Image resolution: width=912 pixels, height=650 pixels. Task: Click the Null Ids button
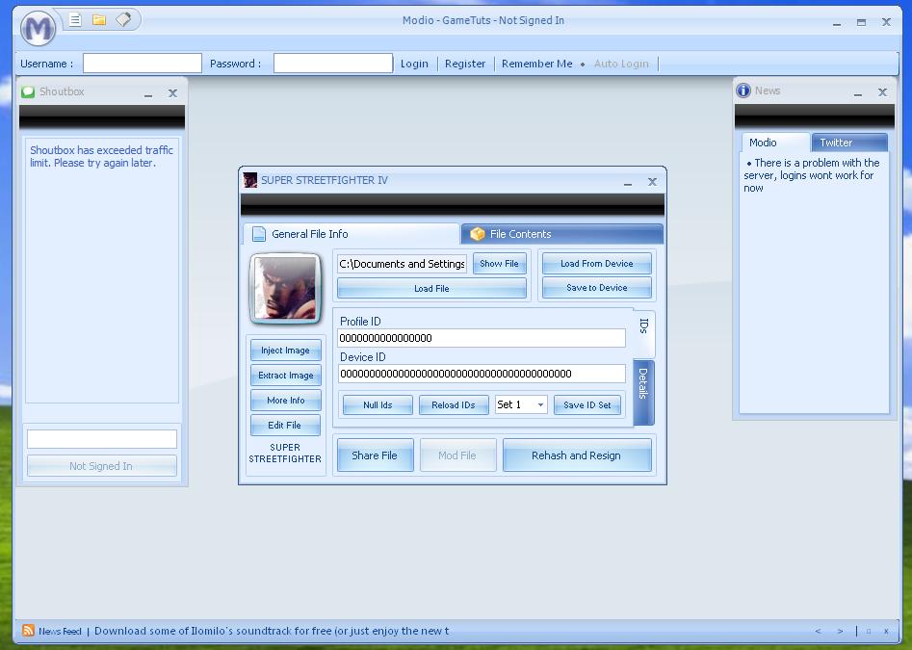378,404
